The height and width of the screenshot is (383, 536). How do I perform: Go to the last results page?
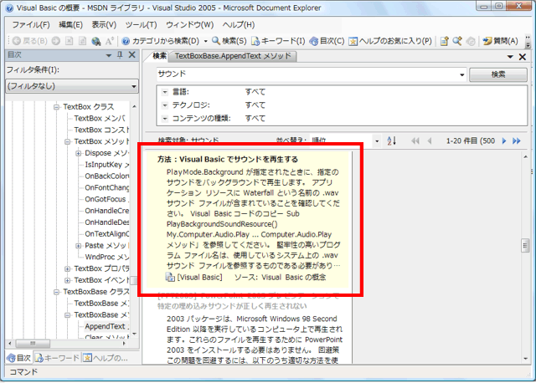click(x=517, y=140)
